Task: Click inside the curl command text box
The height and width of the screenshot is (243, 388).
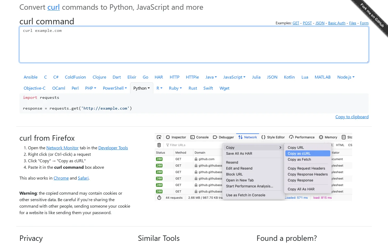Action: pyautogui.click(x=194, y=45)
